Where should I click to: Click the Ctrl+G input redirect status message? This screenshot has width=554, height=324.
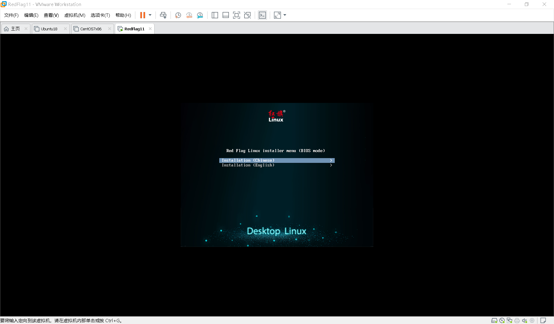tap(61, 320)
